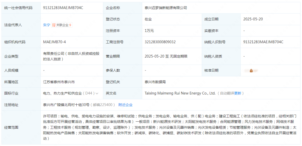The width and height of the screenshot is (302, 146).
Task: Click the 国标行业 label cell
Action: click(x=21, y=93)
